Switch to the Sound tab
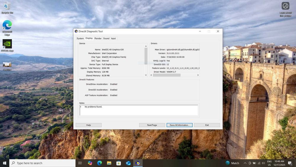Image resolution: width=296 pixels, height=167 pixels. (106, 38)
